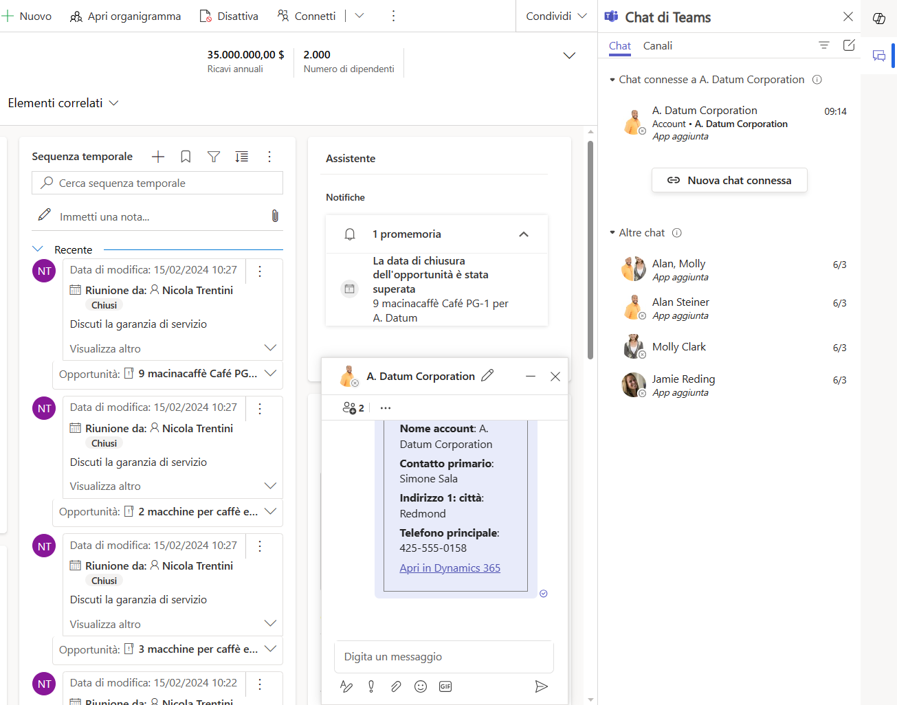Open the timeline filter funnel
Viewport: 897px width, 705px height.
coord(214,157)
